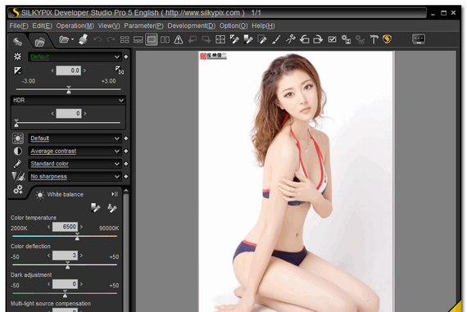Increase Color deflection with right arrow
This screenshot has height=312, width=467.
pyautogui.click(x=81, y=255)
